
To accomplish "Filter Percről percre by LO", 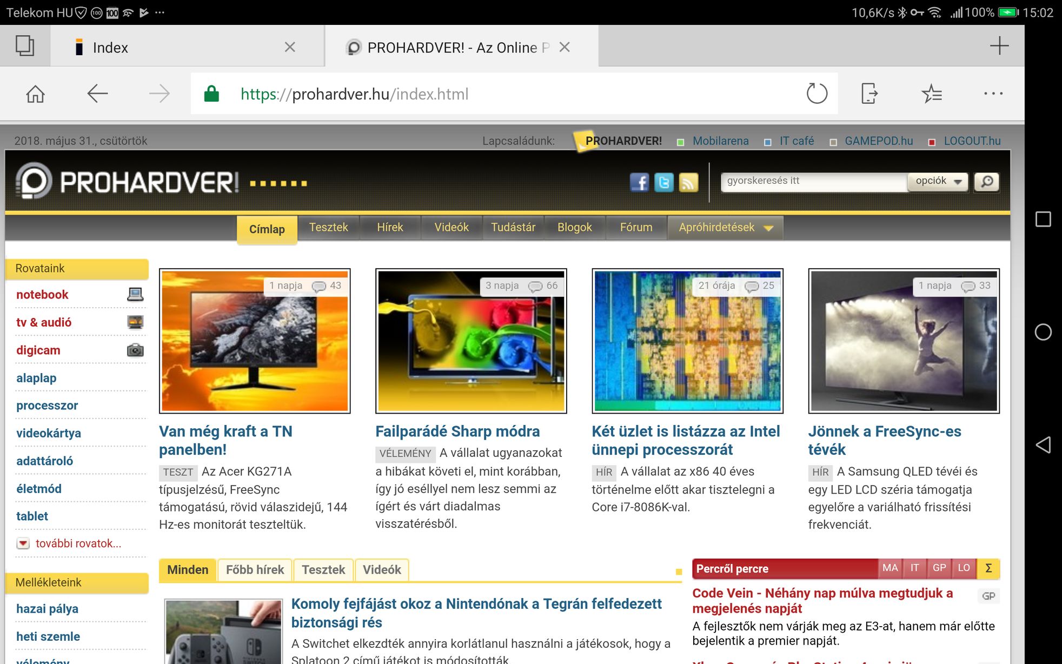I will [964, 568].
